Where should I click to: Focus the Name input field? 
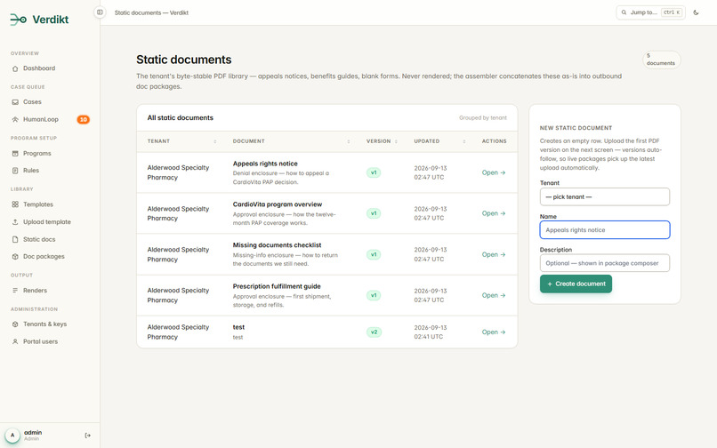coord(605,230)
